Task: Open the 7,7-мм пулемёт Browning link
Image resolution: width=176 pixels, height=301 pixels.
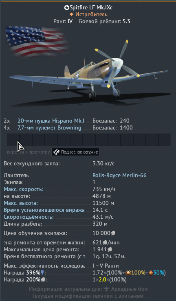Action: click(x=49, y=127)
